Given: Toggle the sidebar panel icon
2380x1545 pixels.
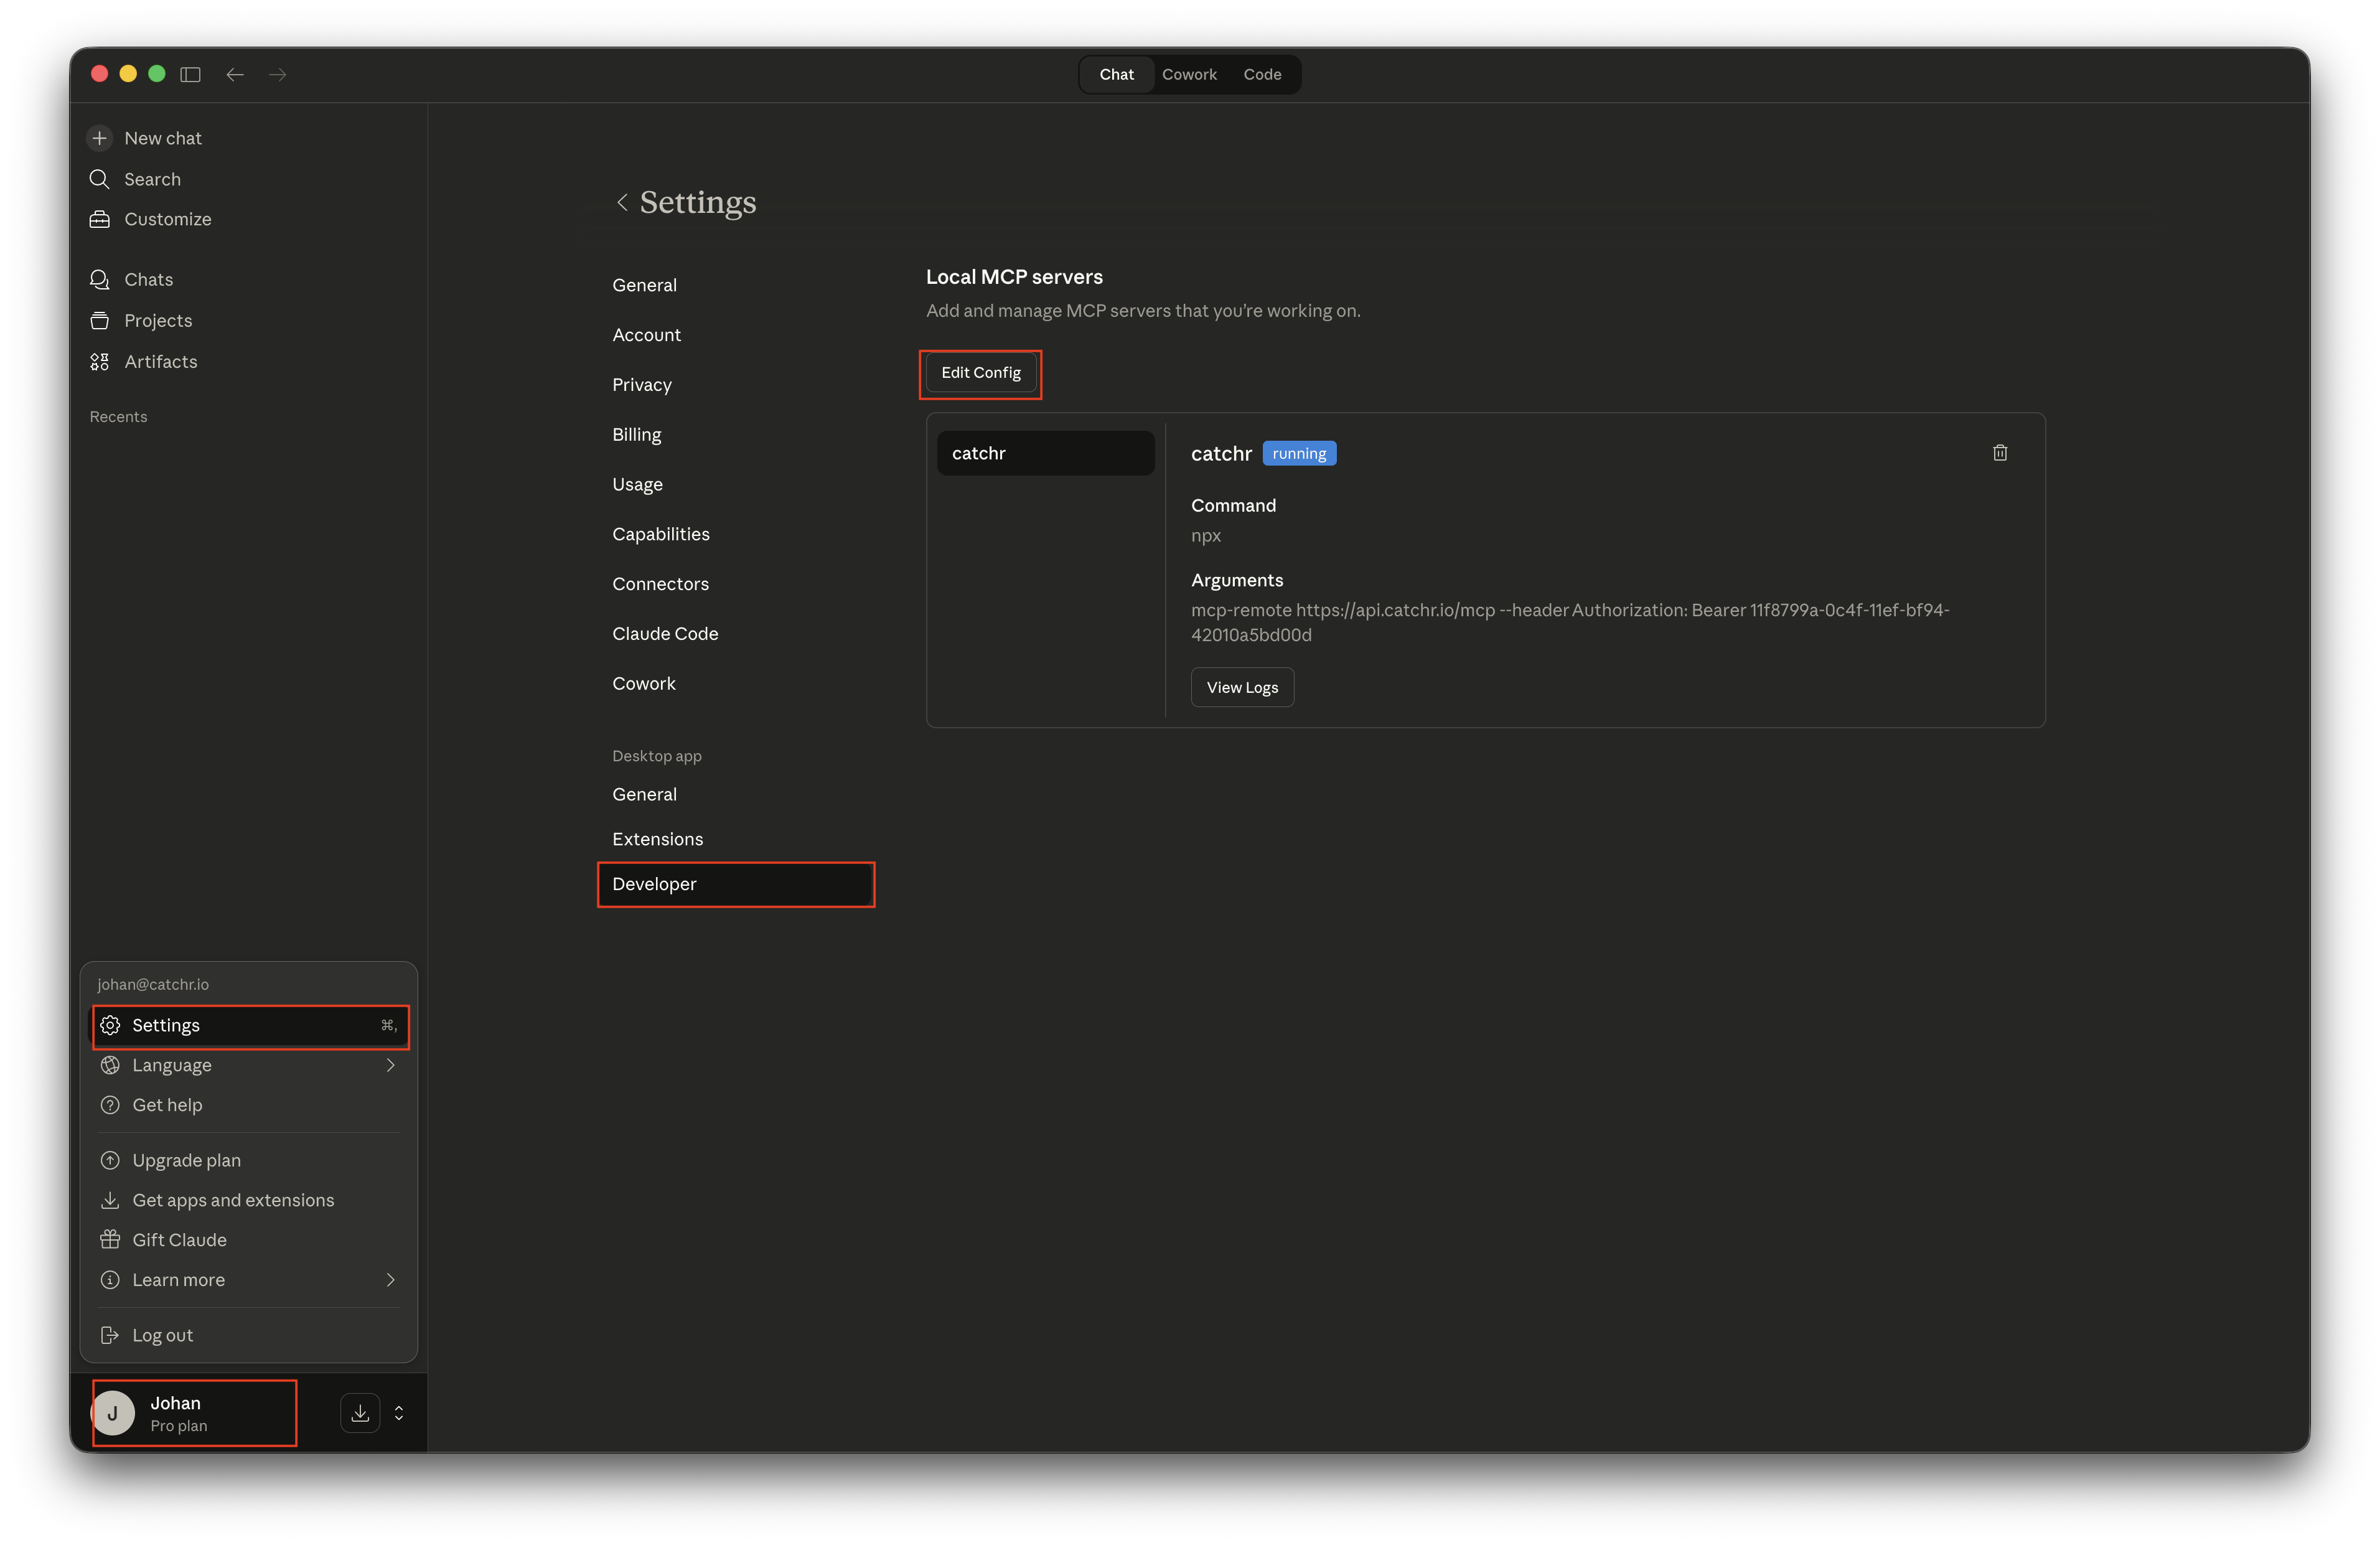Looking at the screenshot, I should point(190,75).
